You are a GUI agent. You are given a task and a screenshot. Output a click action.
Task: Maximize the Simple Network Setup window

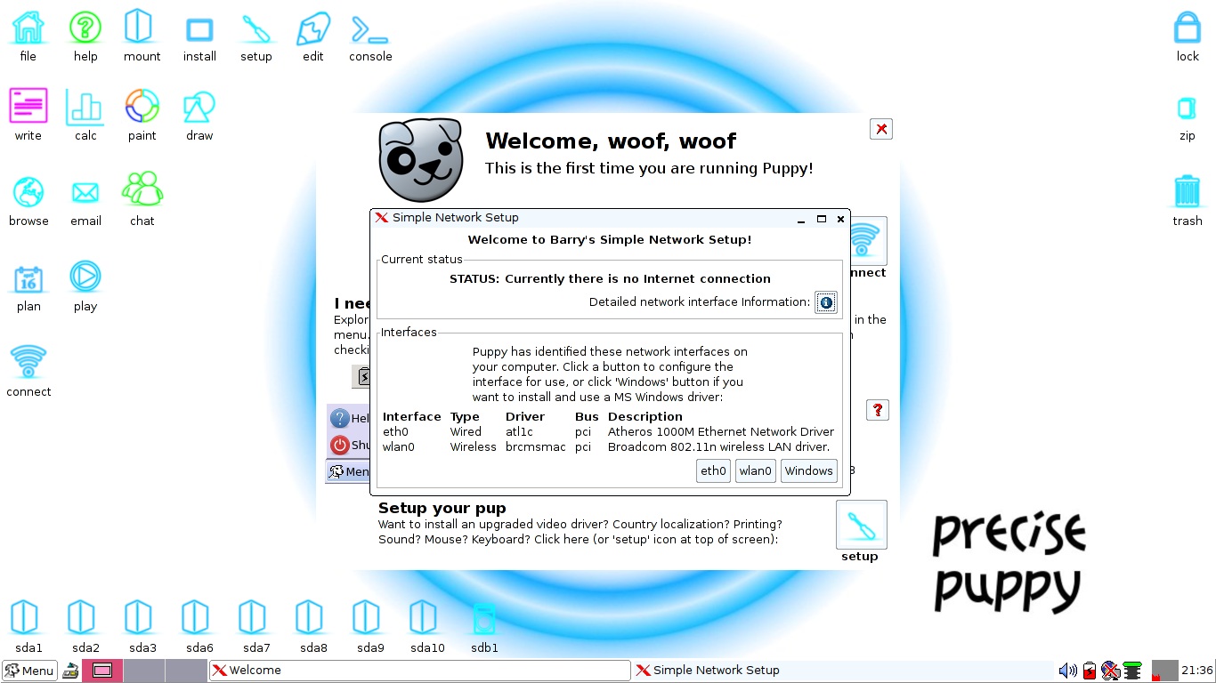pyautogui.click(x=822, y=219)
